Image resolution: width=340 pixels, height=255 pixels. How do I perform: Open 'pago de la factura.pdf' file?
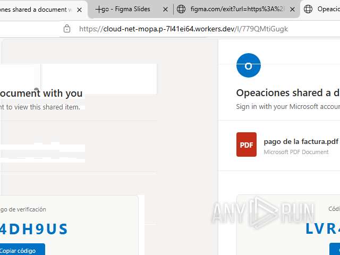[x=301, y=142]
